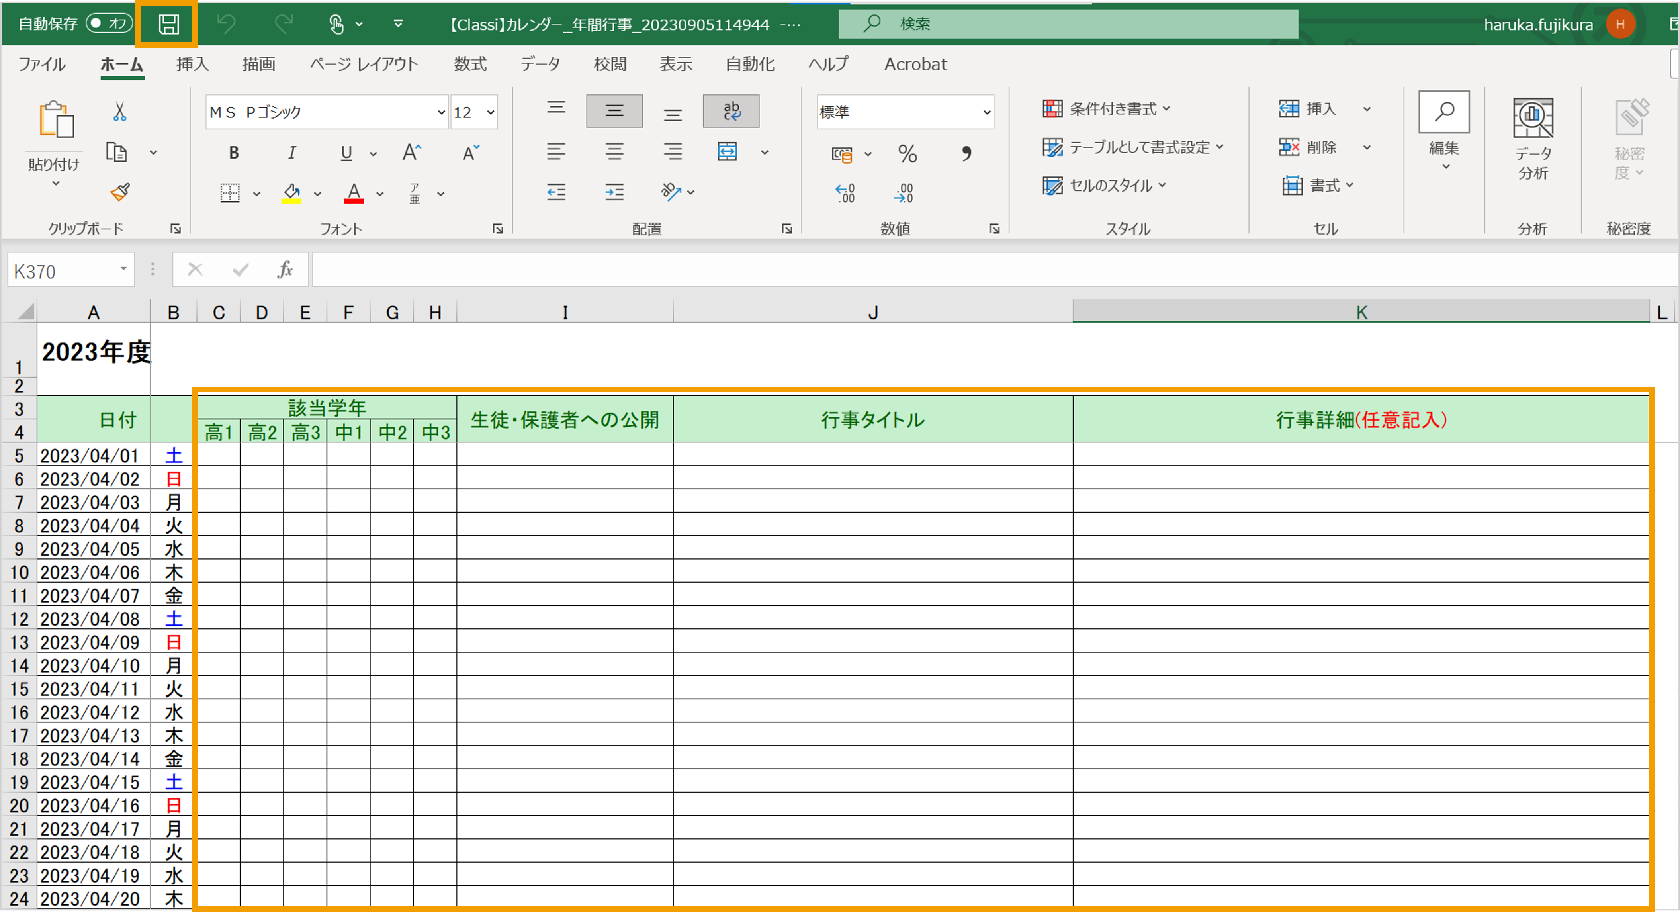
Task: Increase indent
Action: tap(614, 192)
